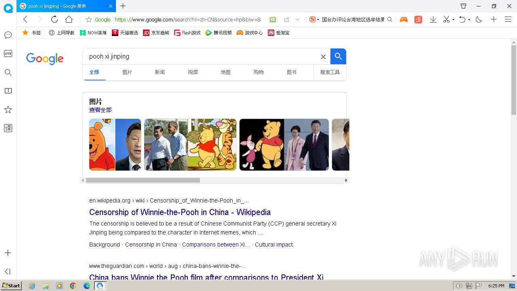Open 腾讯视频 bookmark
Screen dimensions: 517x291
point(219,33)
